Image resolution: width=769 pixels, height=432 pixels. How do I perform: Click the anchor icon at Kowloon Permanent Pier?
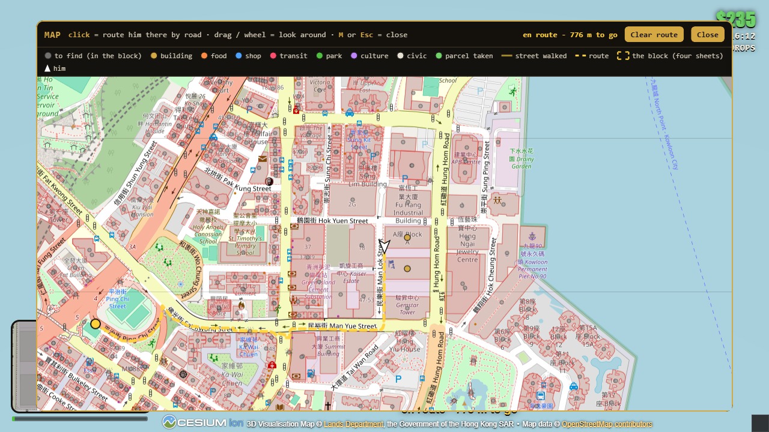coord(531,238)
